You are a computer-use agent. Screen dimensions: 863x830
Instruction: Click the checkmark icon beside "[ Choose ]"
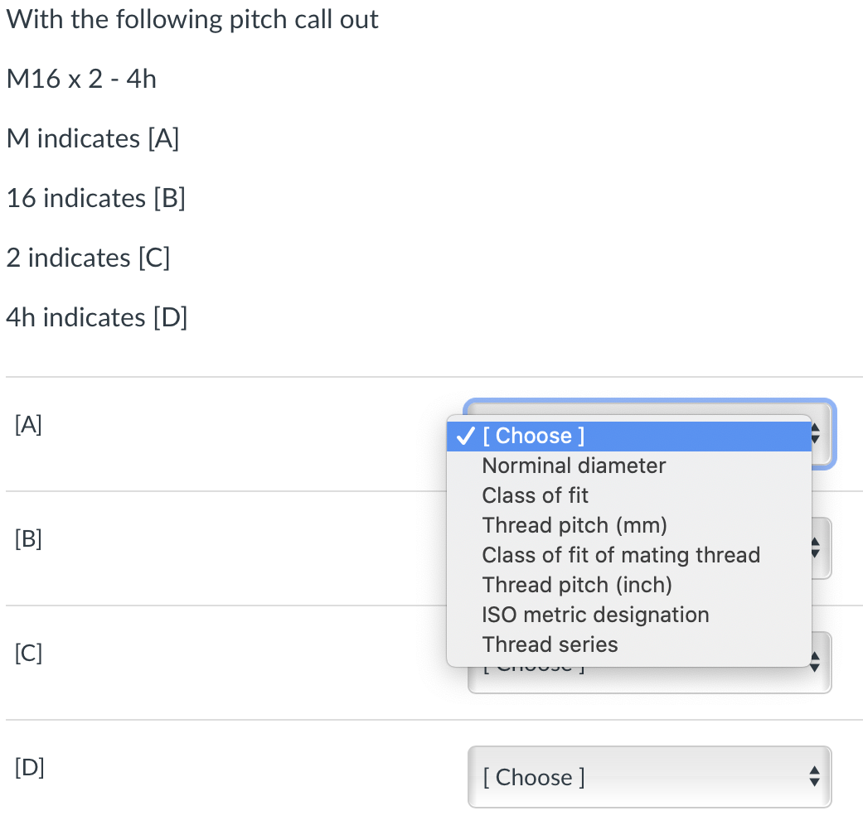(x=465, y=436)
